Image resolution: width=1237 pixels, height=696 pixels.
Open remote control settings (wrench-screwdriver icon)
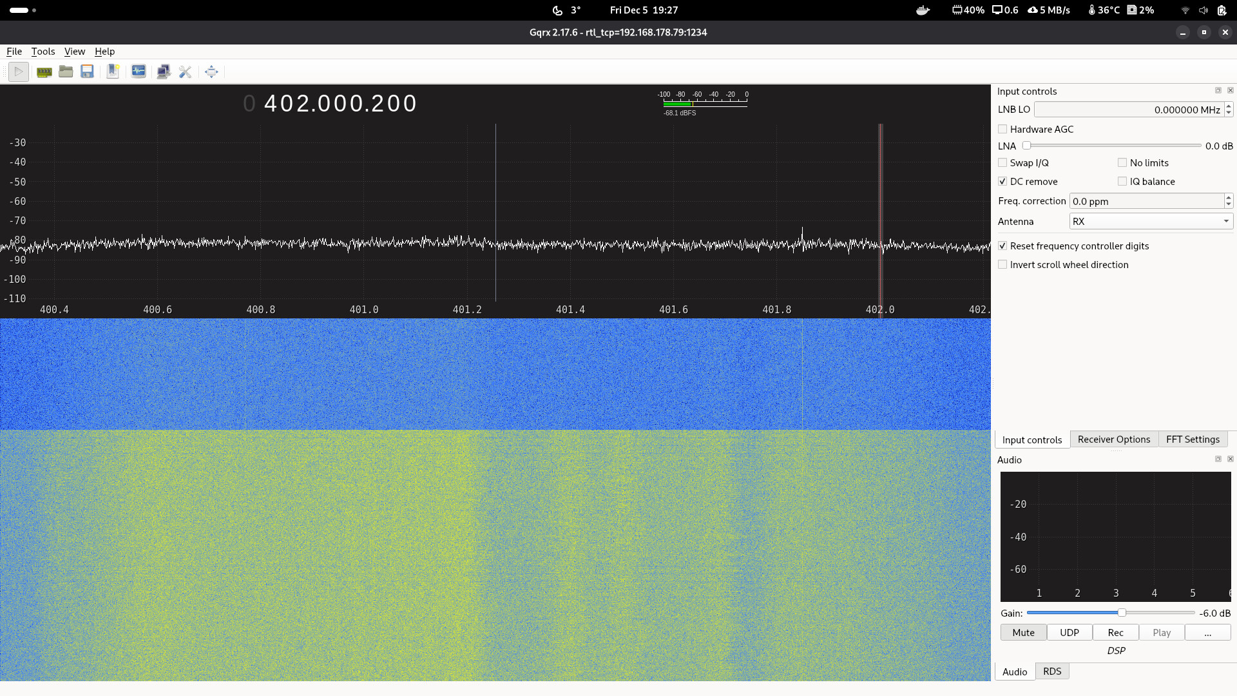point(186,72)
